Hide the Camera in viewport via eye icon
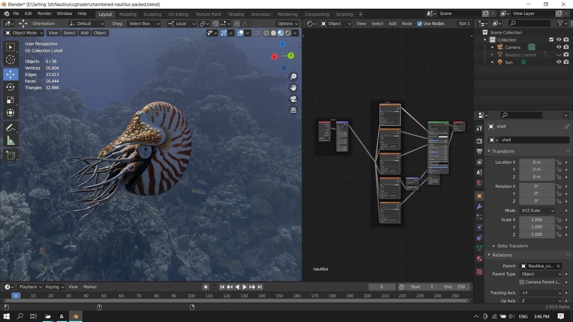Image resolution: width=573 pixels, height=322 pixels. tap(559, 47)
